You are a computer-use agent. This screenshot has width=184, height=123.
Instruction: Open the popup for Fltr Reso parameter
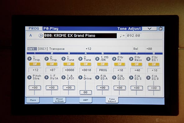click(x=131, y=59)
